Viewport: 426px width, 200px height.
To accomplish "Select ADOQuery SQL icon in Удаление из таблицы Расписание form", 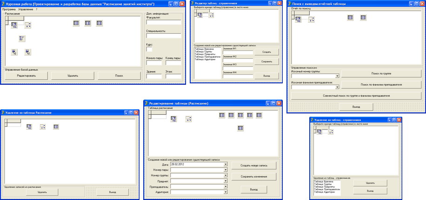I will [x=29, y=126].
